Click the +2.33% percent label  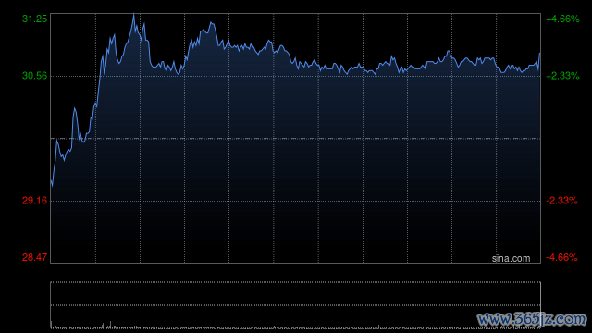click(562, 76)
